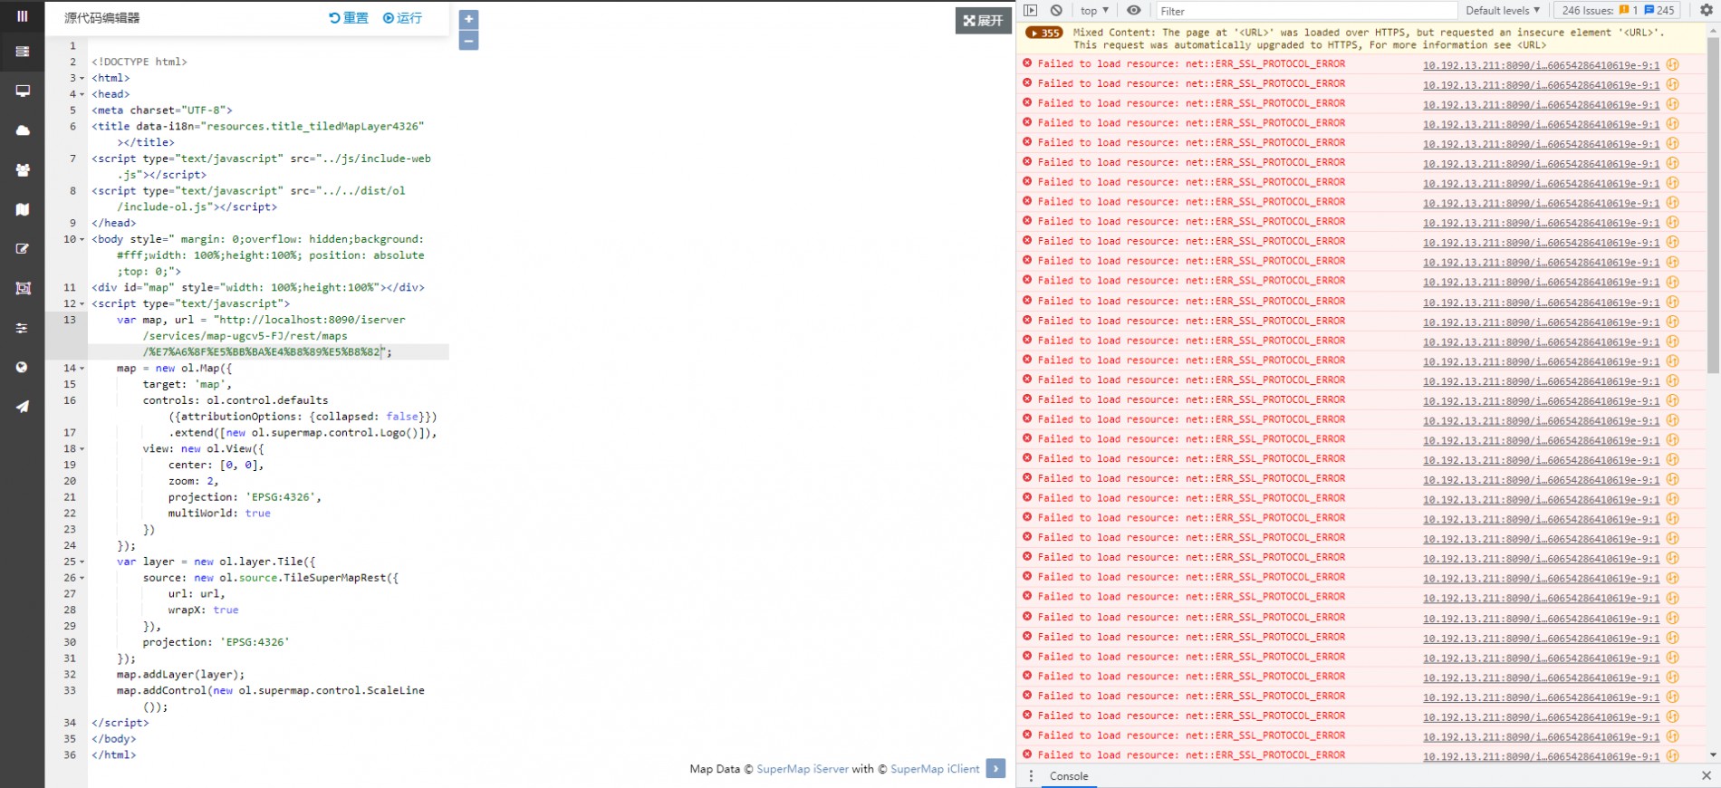Click the 'wrapX: true' code line
Image resolution: width=1721 pixels, height=788 pixels.
click(x=203, y=610)
